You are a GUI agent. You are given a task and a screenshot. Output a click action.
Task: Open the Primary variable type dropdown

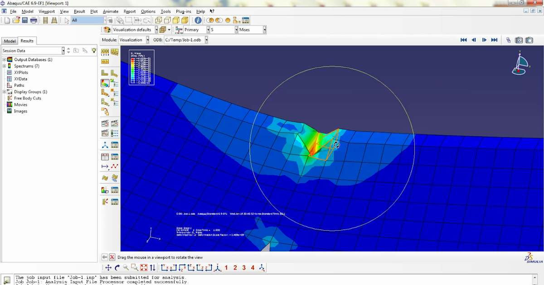point(208,29)
